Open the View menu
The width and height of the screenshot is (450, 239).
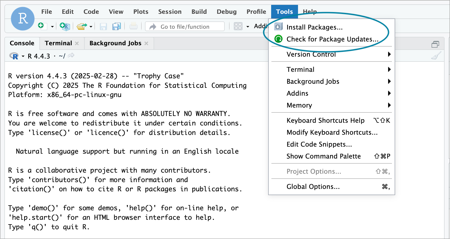pos(116,12)
